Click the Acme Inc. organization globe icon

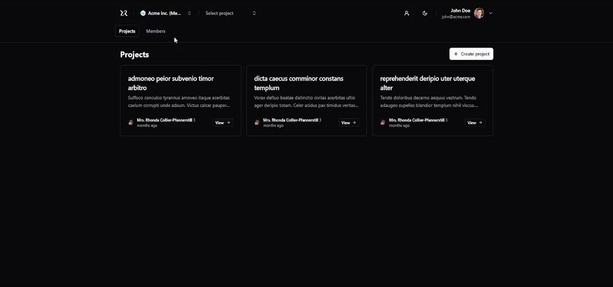click(143, 13)
